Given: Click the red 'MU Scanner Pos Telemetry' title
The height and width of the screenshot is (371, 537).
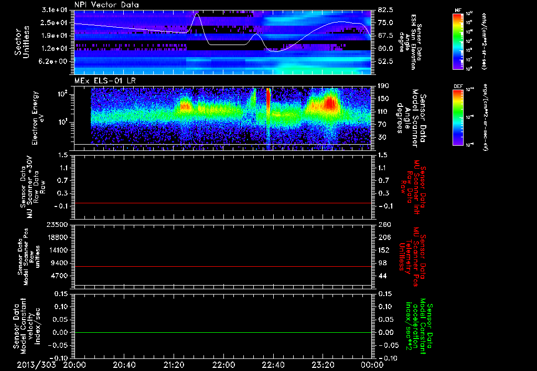Looking at the screenshot, I should tap(412, 257).
